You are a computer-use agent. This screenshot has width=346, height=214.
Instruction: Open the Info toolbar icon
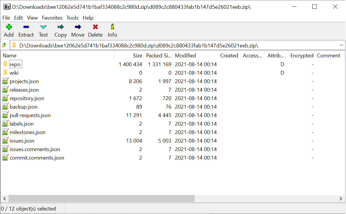(112, 27)
